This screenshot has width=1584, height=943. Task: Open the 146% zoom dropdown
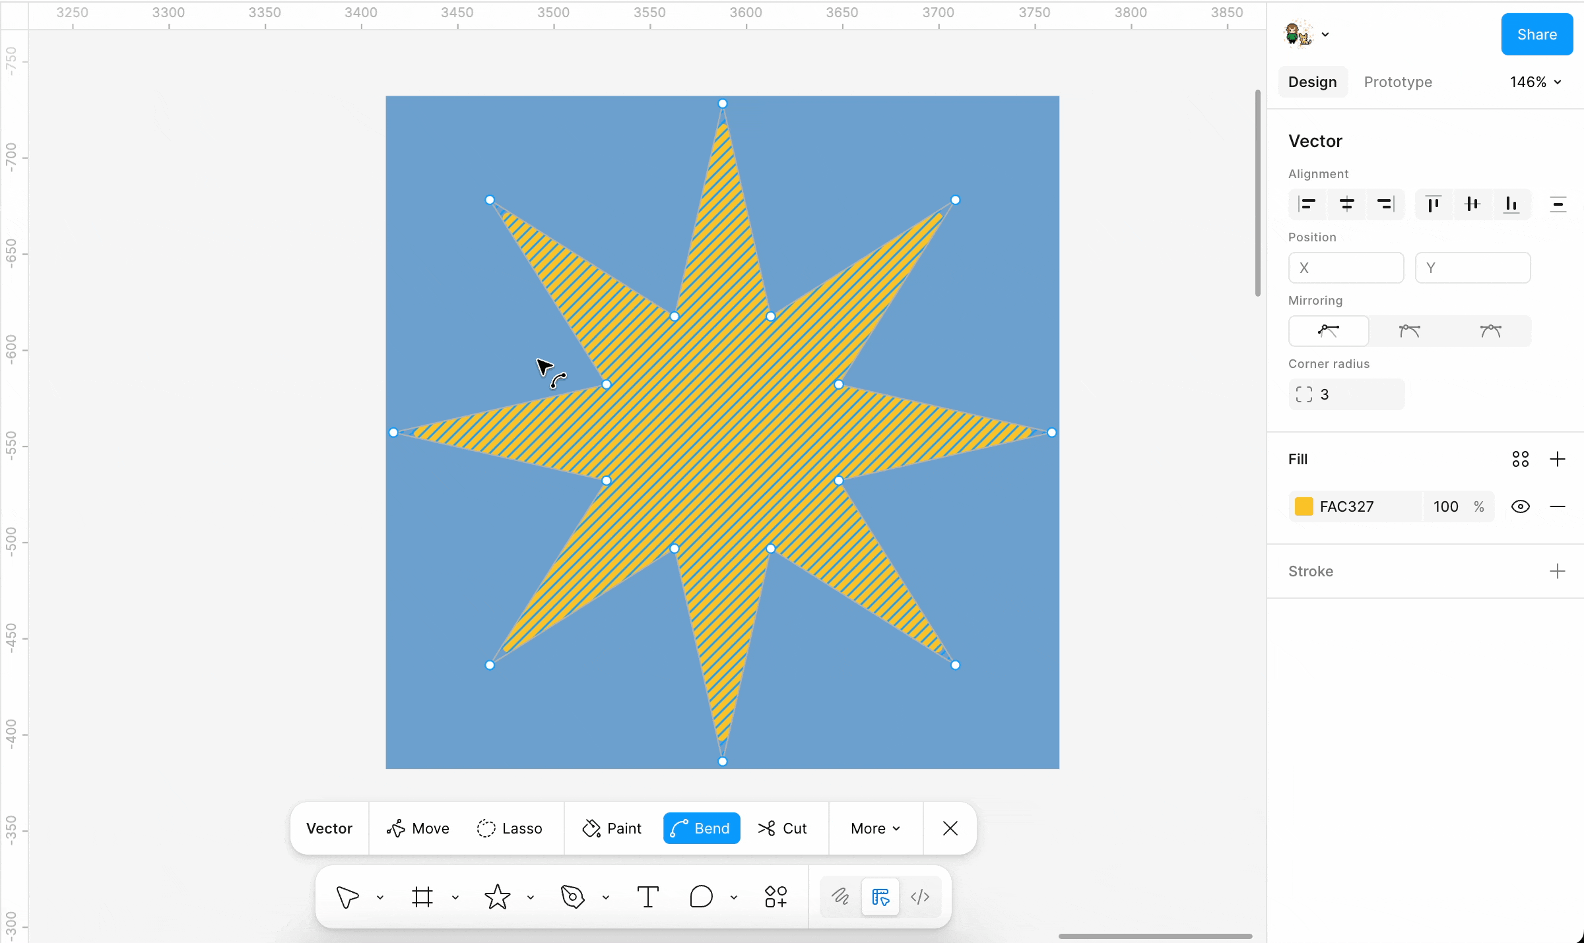click(x=1535, y=82)
